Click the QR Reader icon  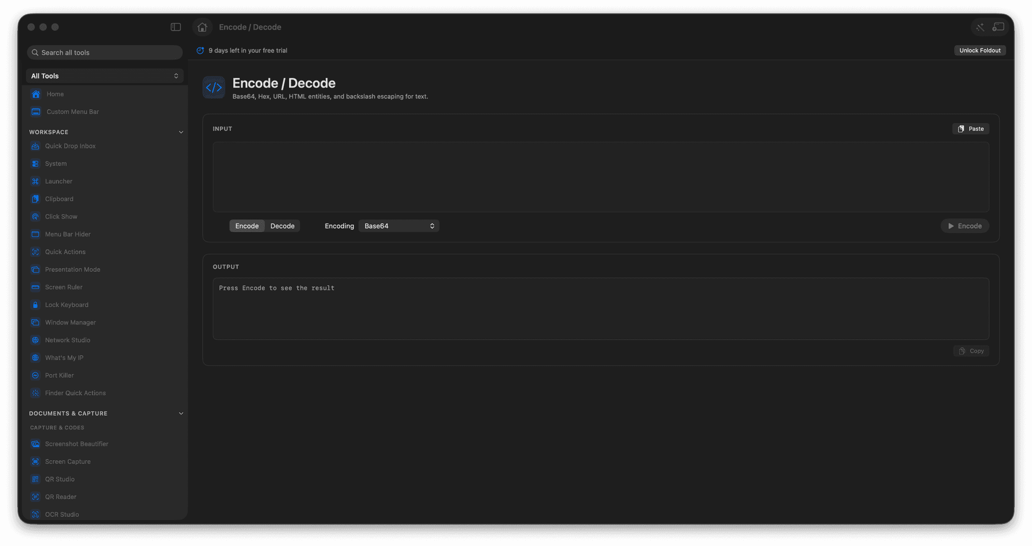(x=35, y=497)
